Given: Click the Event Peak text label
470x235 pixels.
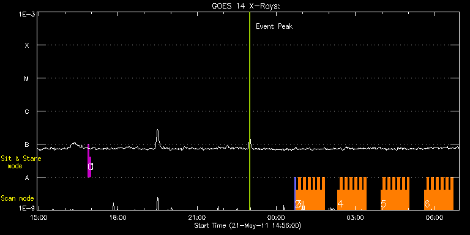Looking at the screenshot, I should coord(274,26).
